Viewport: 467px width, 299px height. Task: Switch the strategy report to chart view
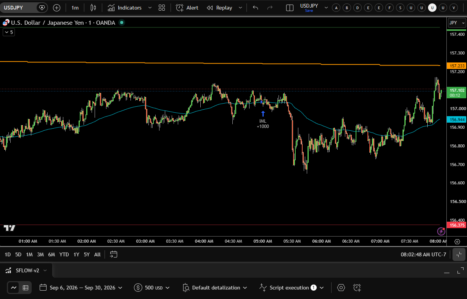(14, 288)
